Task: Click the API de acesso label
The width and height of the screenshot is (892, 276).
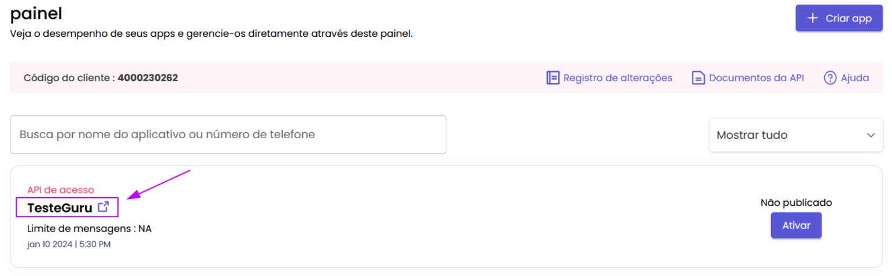Action: click(61, 190)
